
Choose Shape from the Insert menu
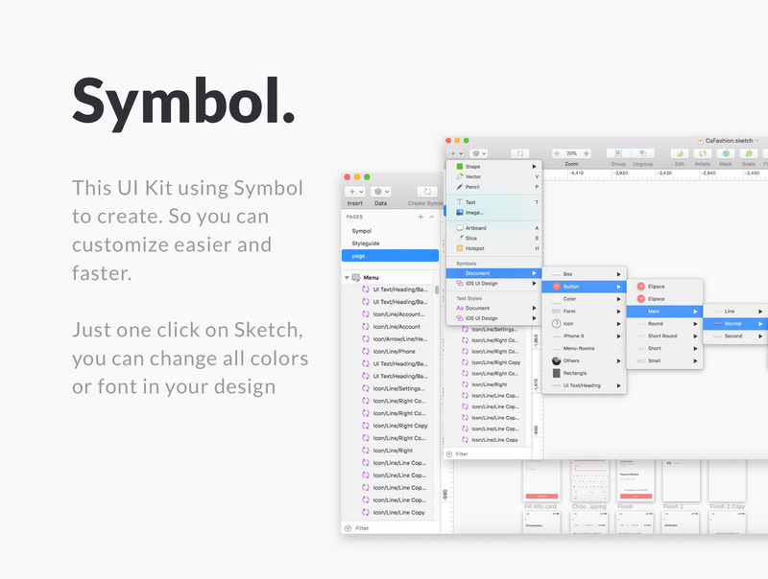[493, 166]
